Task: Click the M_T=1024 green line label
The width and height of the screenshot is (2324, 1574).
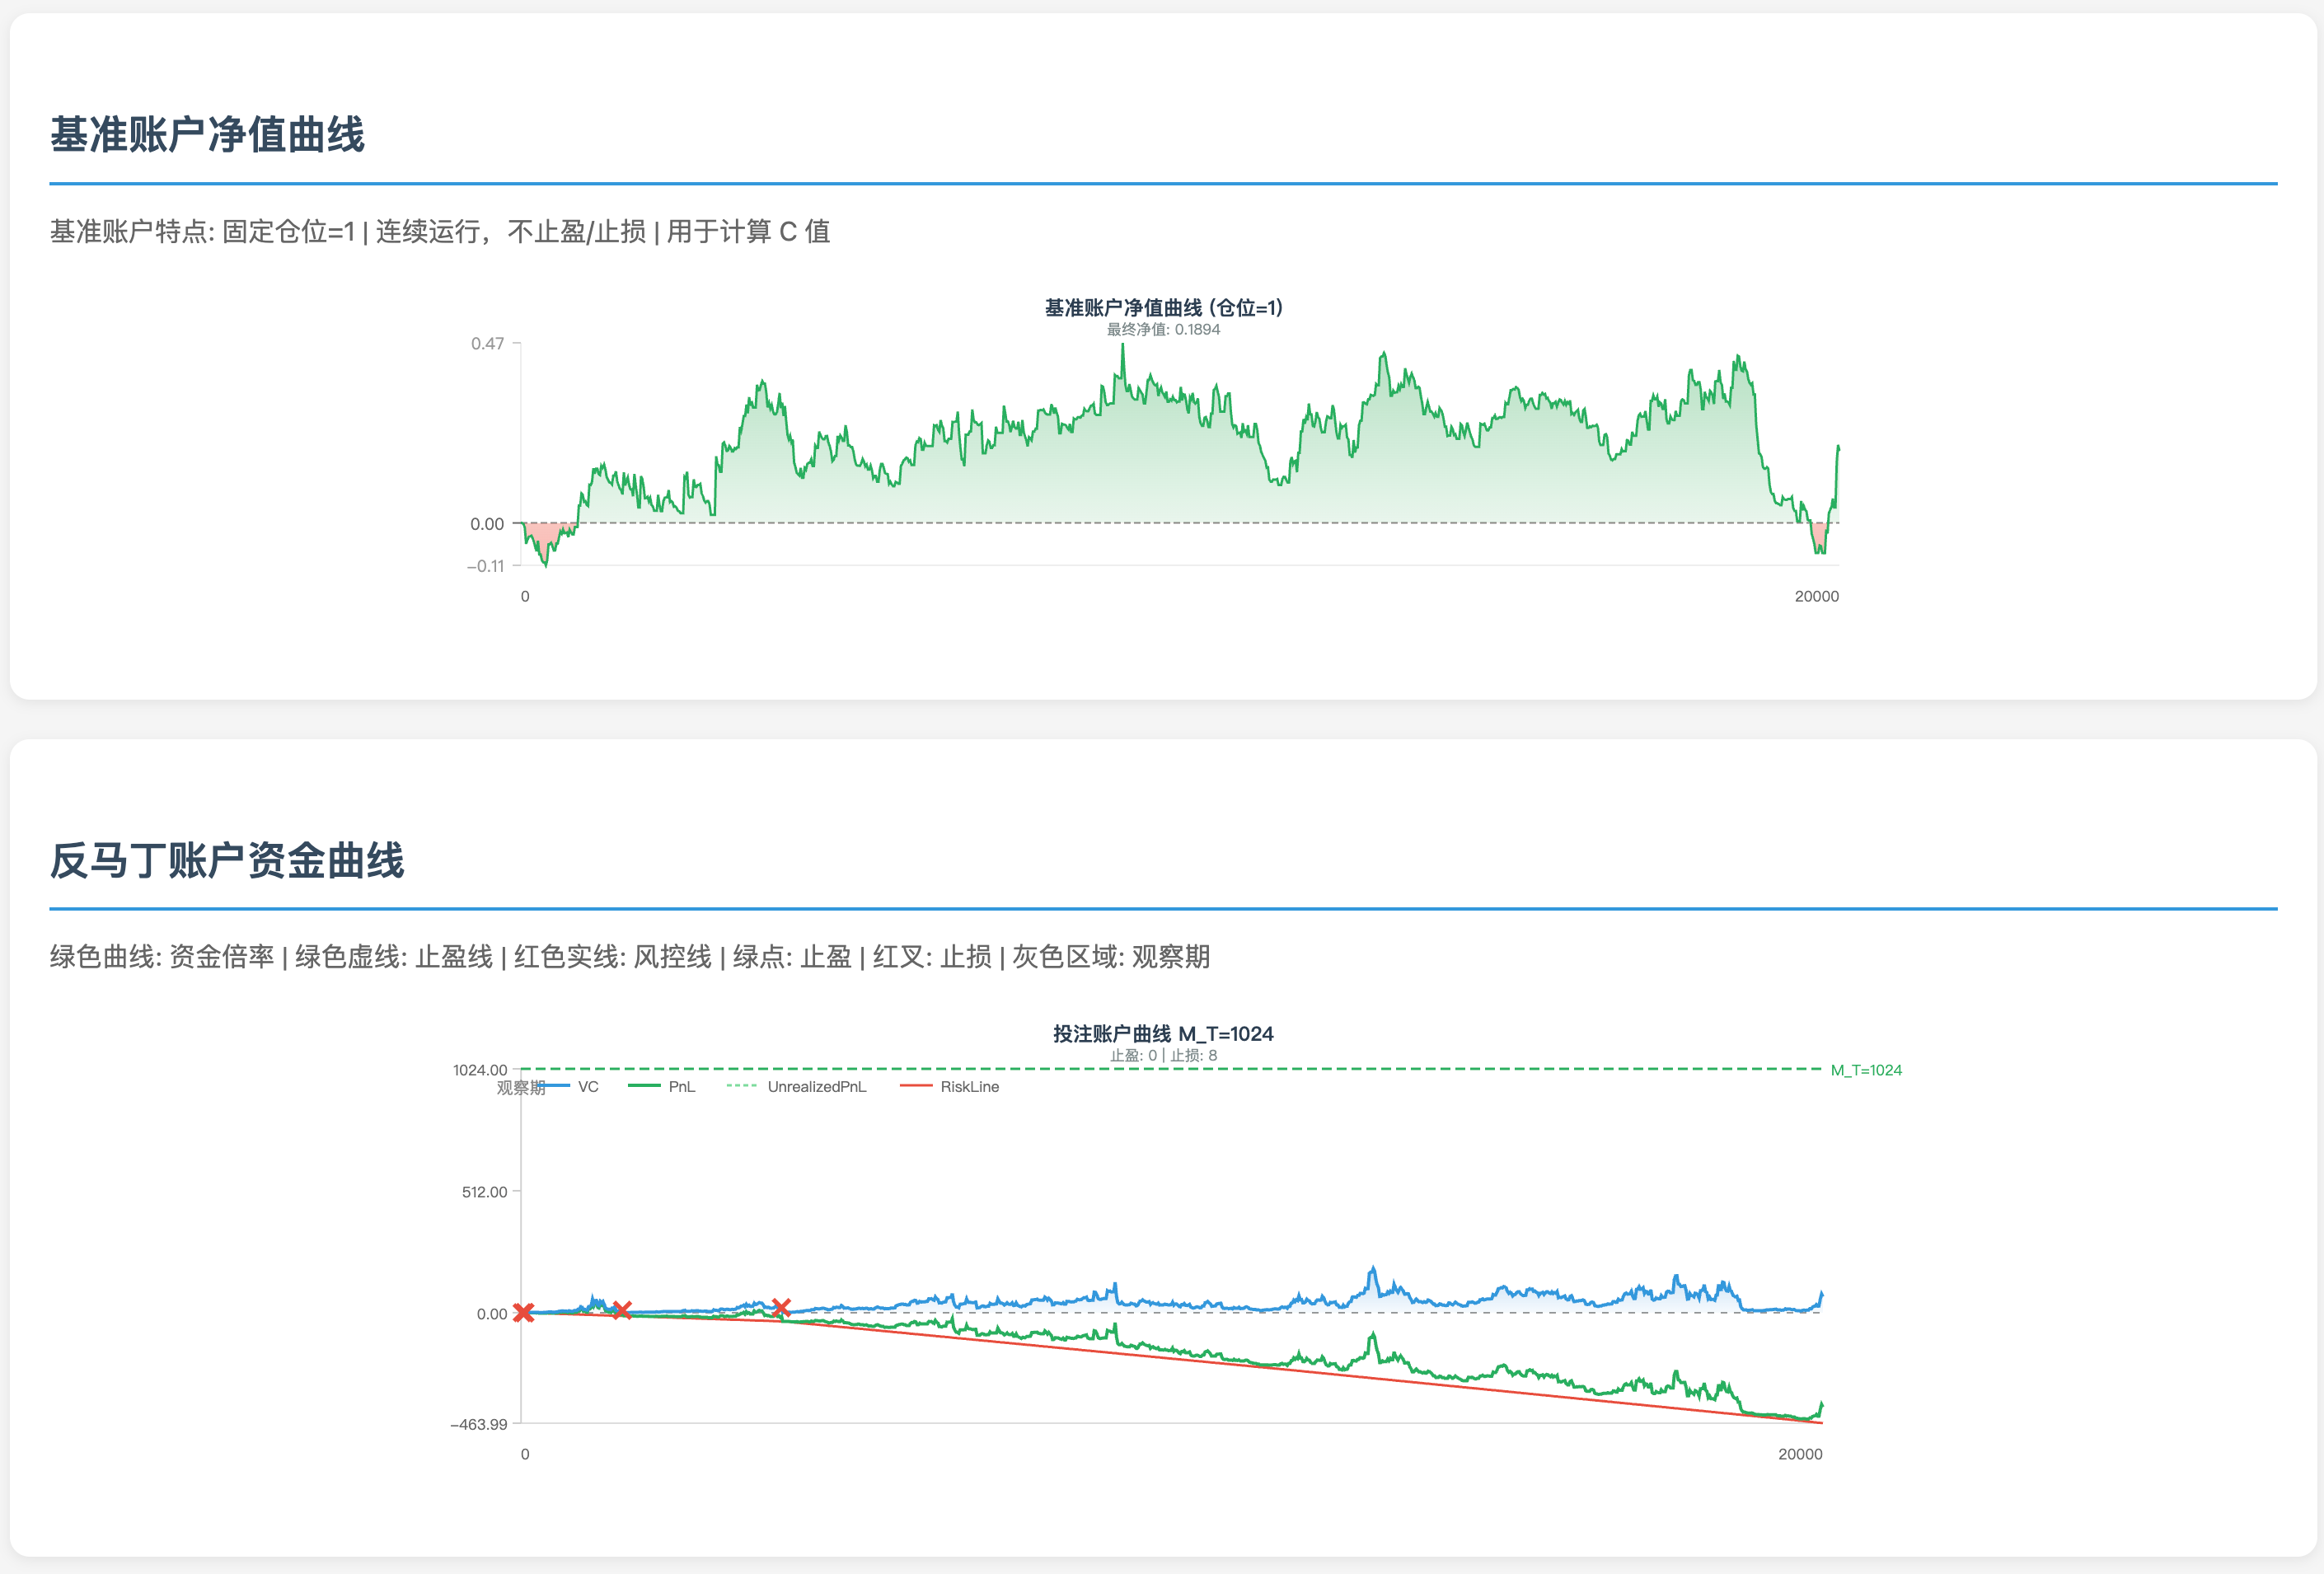Action: tap(1866, 1070)
